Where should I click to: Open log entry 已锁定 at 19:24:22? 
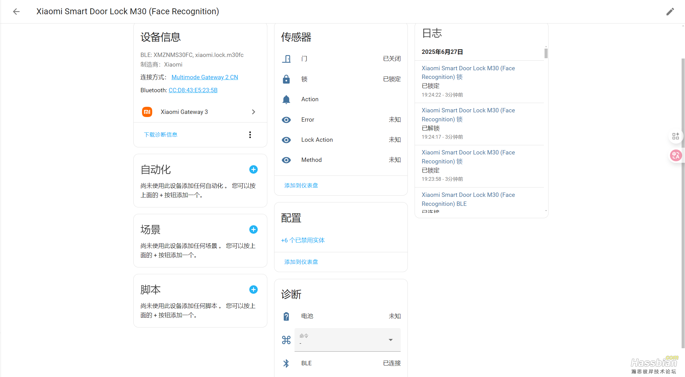point(479,81)
